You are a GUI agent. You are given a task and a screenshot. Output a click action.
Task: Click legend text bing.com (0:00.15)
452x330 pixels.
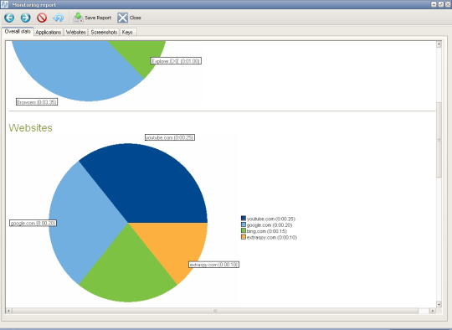267,231
